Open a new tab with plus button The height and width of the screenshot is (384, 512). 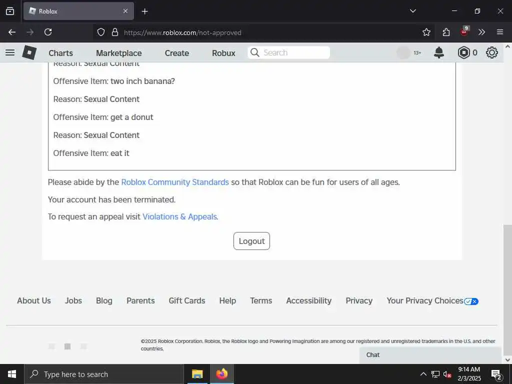click(x=144, y=11)
